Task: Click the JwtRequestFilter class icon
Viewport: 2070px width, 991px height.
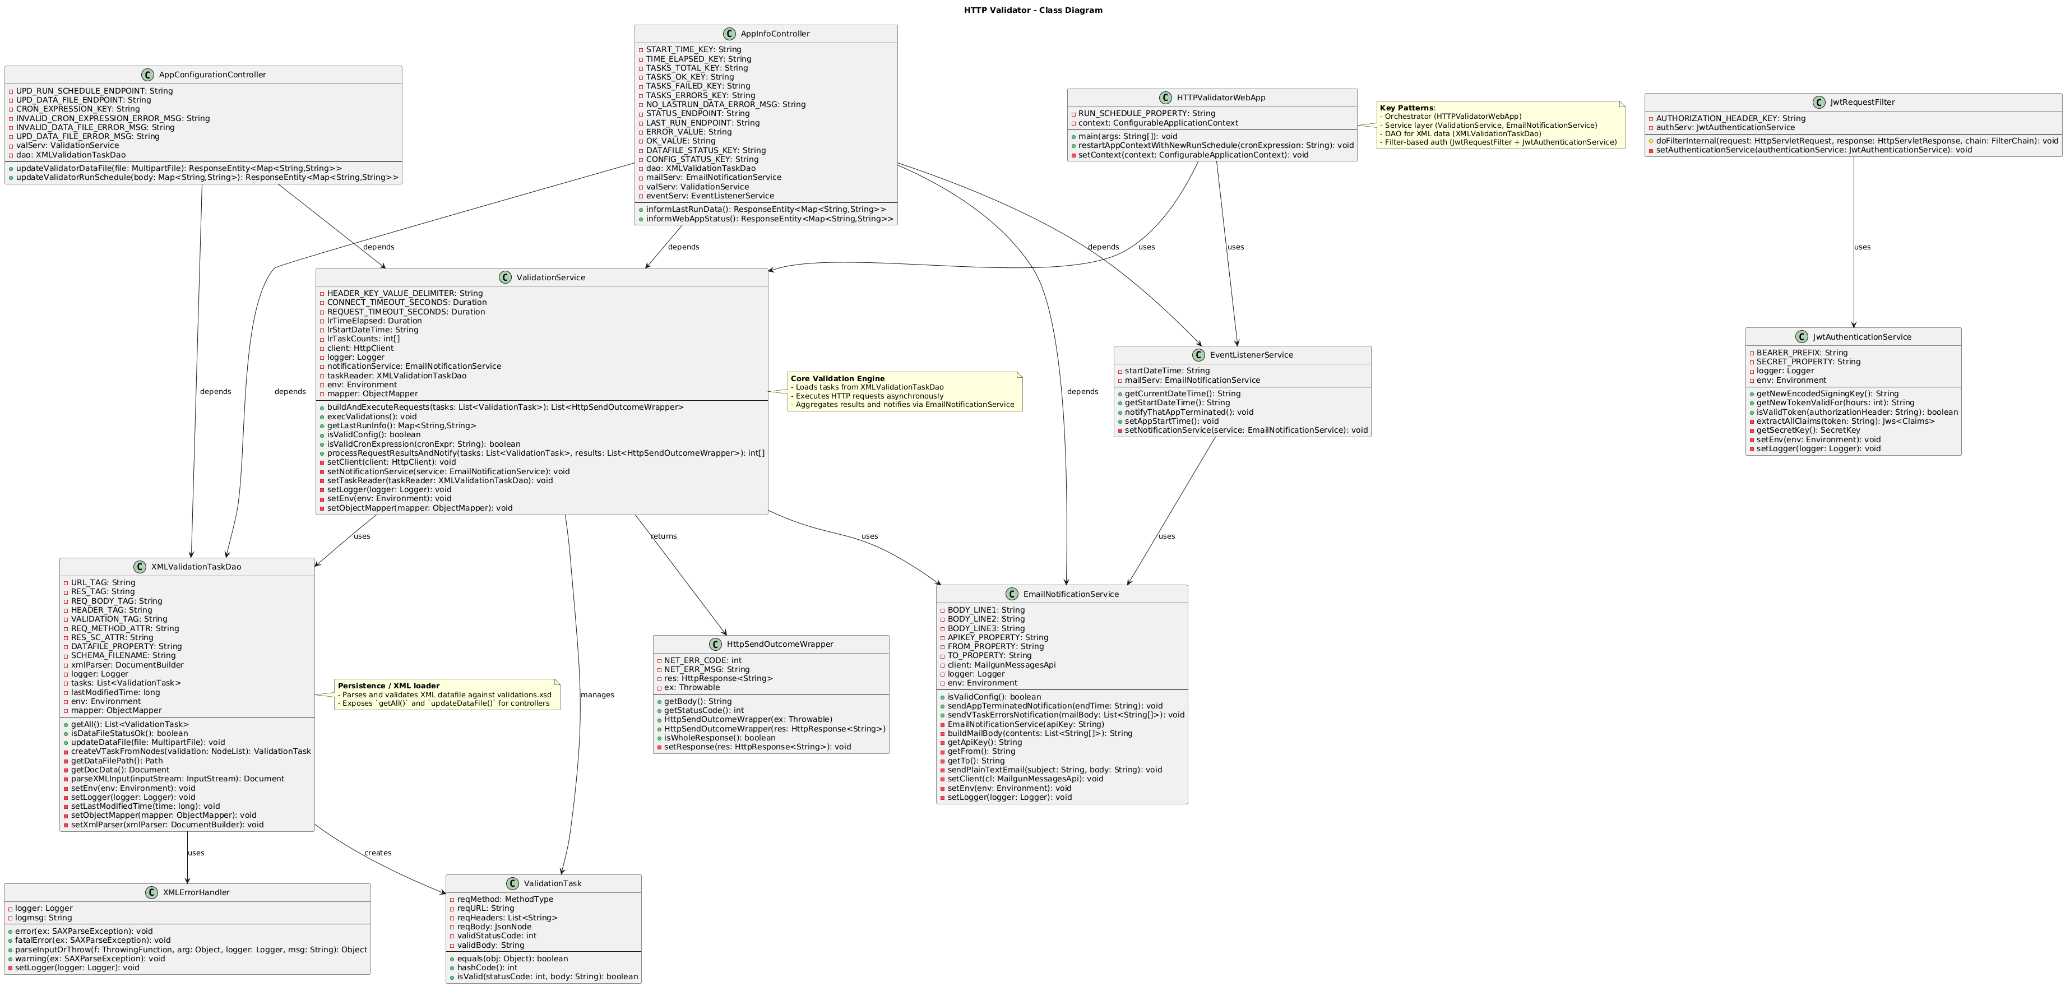Action: click(x=1819, y=102)
